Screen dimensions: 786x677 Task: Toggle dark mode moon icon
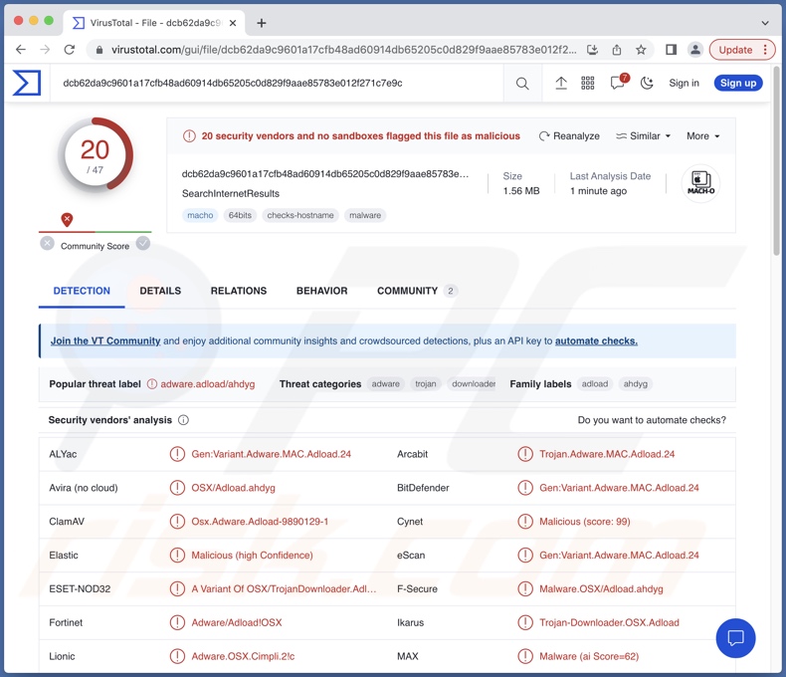click(x=647, y=84)
